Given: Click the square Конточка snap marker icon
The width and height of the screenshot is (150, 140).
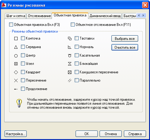Looking at the screenshot, I should click(16, 39).
